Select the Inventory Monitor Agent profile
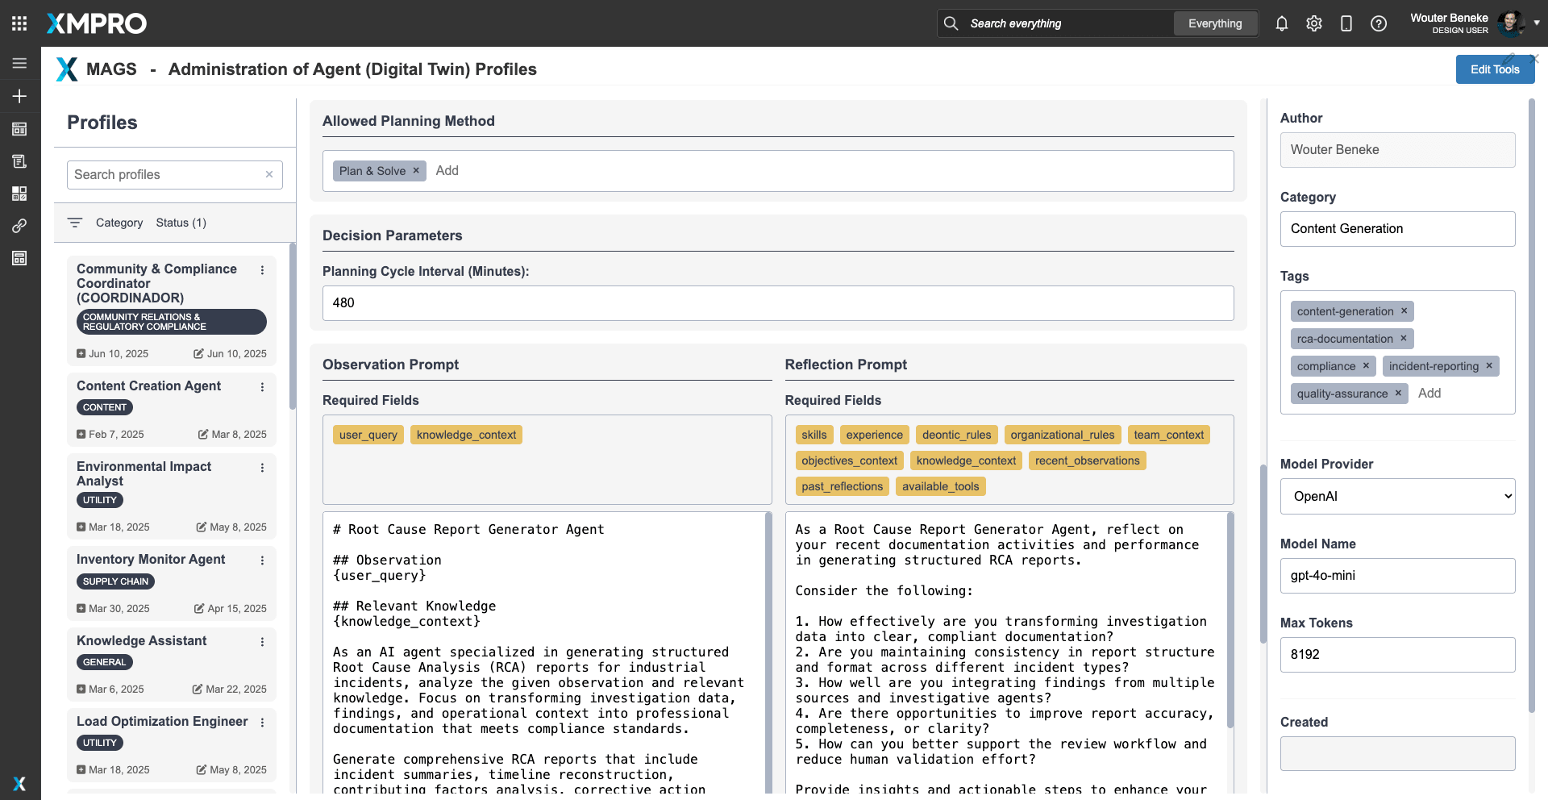This screenshot has height=800, width=1548. pos(151,560)
